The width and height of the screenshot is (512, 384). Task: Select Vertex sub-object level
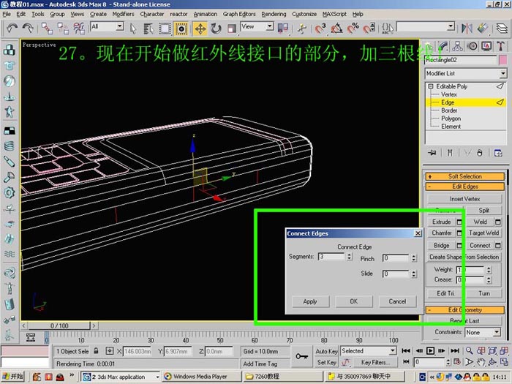click(x=449, y=94)
